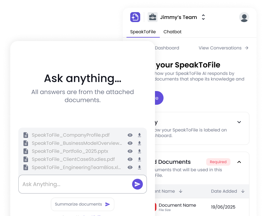The height and width of the screenshot is (216, 267).
Task: Sort by document name arrow
Action: coord(181,191)
